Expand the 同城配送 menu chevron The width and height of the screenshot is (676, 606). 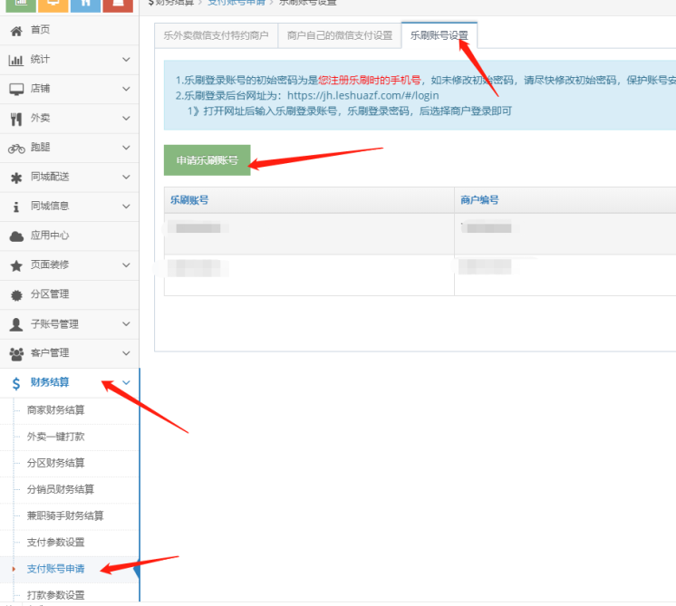click(126, 177)
